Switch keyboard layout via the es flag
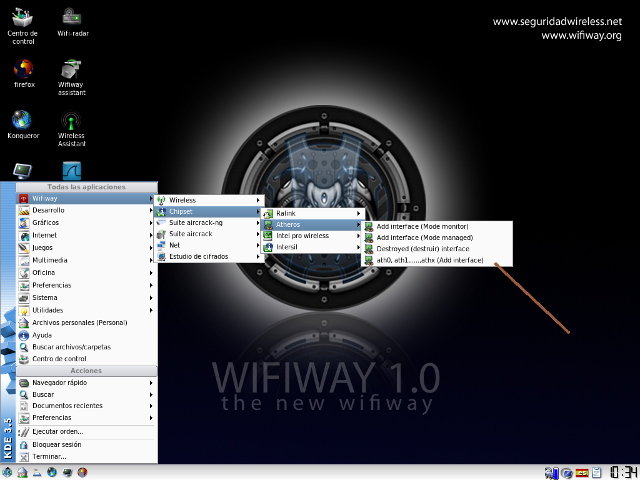This screenshot has width=640, height=480. point(582,472)
